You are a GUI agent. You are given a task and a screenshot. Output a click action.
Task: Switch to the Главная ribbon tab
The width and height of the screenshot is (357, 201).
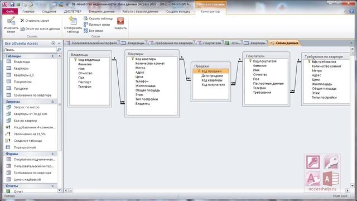[28, 11]
